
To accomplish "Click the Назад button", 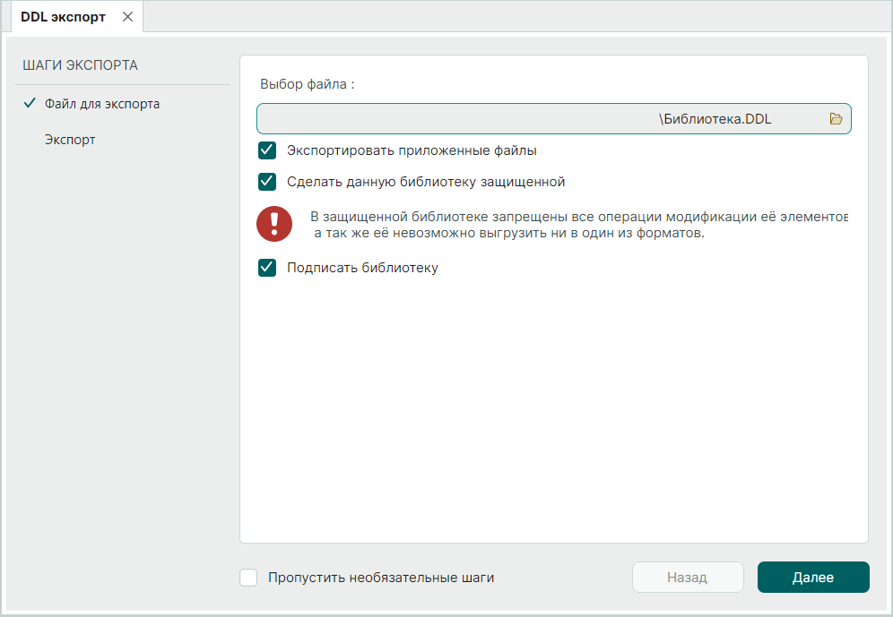I will [x=688, y=578].
